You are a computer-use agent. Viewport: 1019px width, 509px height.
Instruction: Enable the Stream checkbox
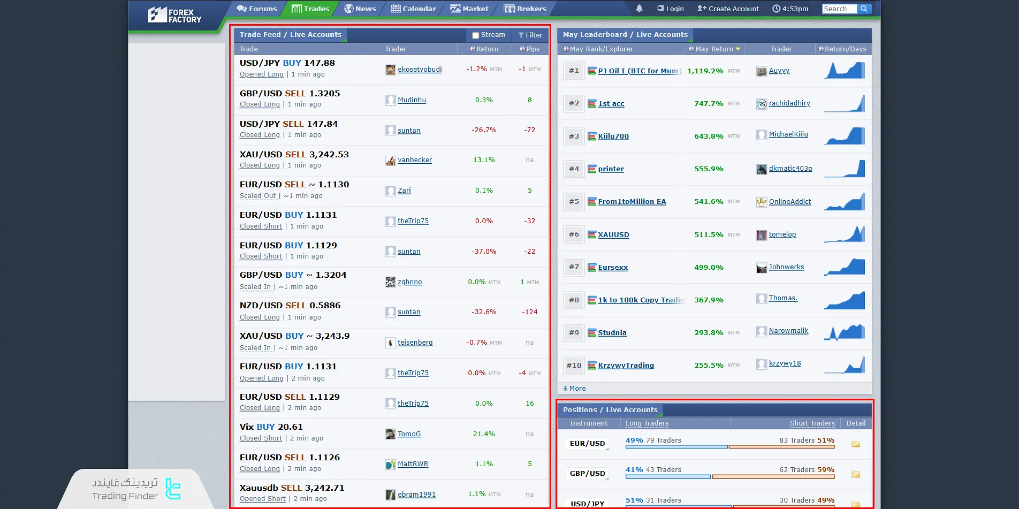pos(475,35)
